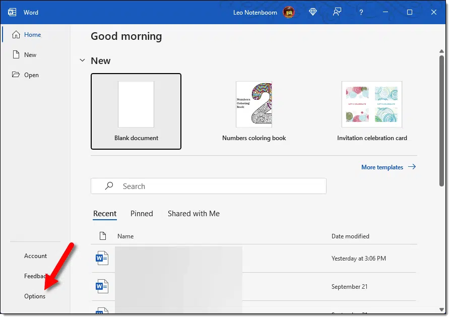Viewport: 451px width, 319px height.
Task: Click the More templates arrow icon
Action: coord(412,167)
